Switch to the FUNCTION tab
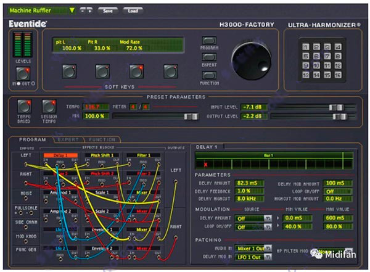Image resolution: width=370 pixels, height=272 pixels. 102,140
